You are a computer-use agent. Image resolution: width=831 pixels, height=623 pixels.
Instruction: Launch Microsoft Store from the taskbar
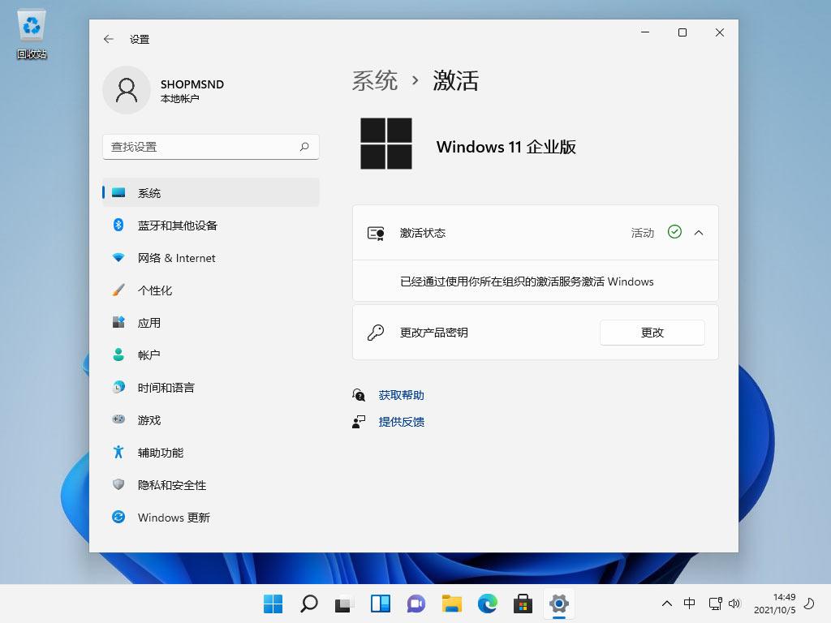523,604
